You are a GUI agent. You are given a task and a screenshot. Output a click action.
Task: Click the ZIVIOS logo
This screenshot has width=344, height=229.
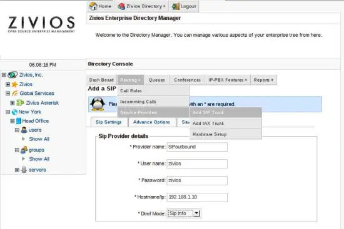coord(41,24)
